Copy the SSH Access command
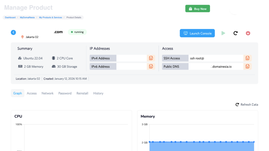The width and height of the screenshot is (269, 151). 247,58
